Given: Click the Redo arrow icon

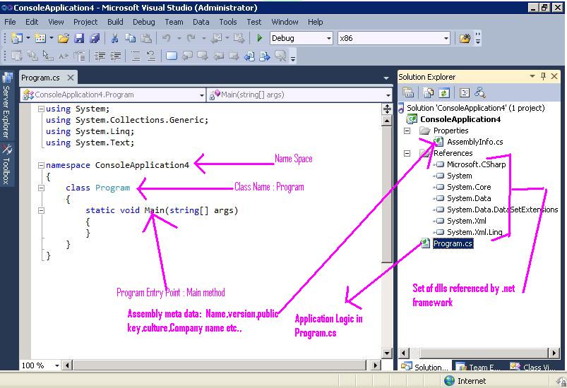Looking at the screenshot, I should (191, 38).
